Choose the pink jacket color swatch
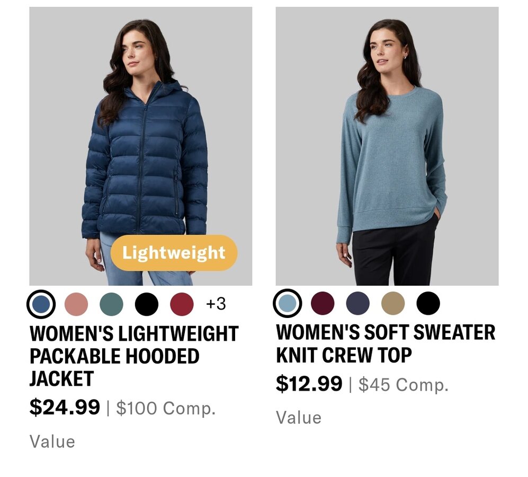The image size is (528, 477). (76, 304)
